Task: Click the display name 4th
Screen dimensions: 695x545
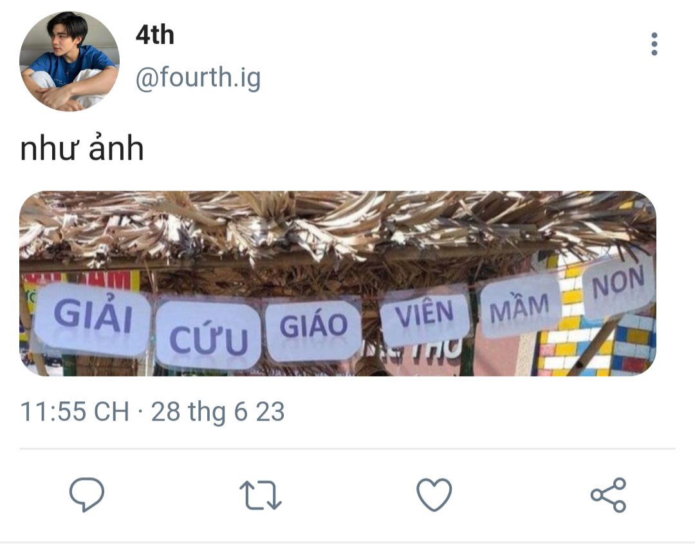Action: [154, 35]
